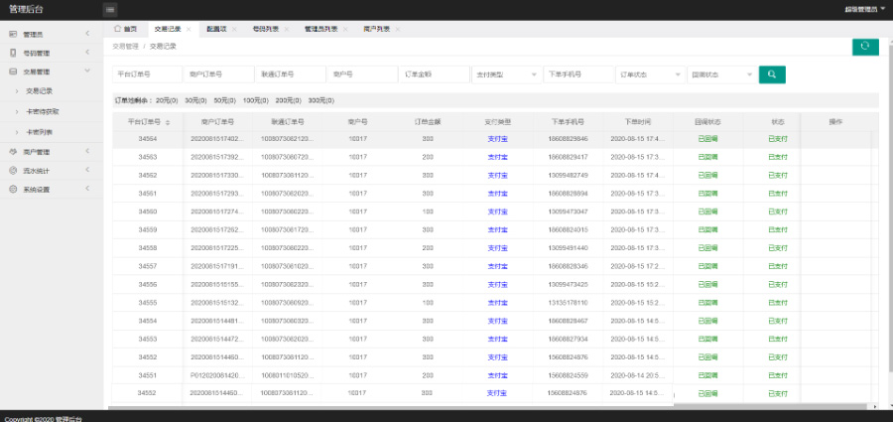Click the sort arrows on 平台订单号 column
893x422 pixels.
click(x=168, y=122)
